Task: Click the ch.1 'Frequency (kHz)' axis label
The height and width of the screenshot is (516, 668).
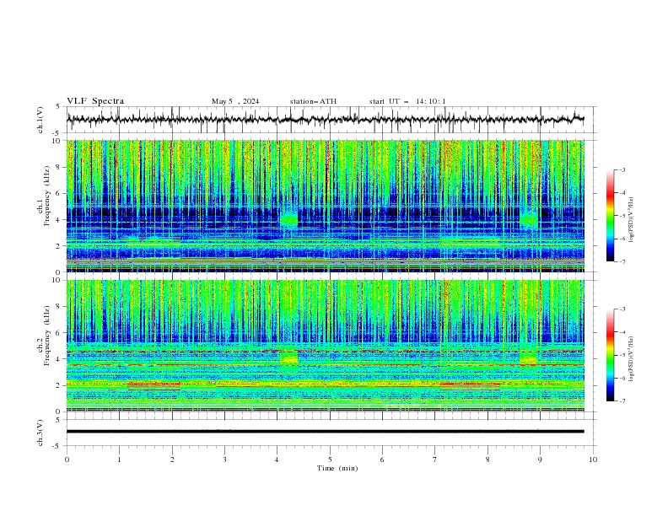Action: point(47,196)
